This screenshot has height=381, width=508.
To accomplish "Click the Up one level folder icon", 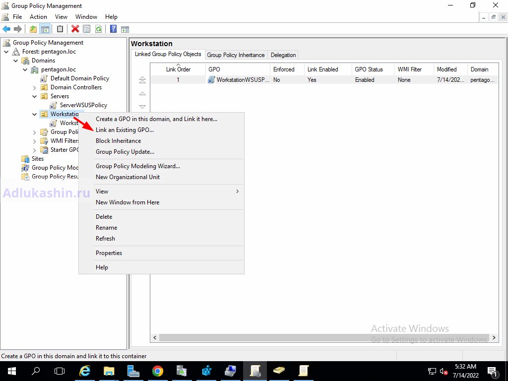I will 33,29.
